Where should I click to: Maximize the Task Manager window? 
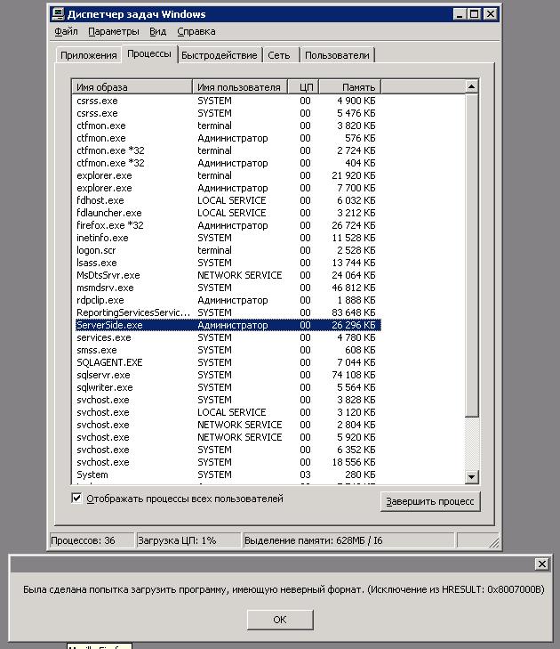pos(475,14)
